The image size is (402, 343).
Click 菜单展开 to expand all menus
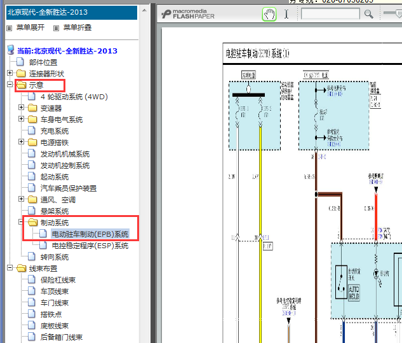point(30,27)
